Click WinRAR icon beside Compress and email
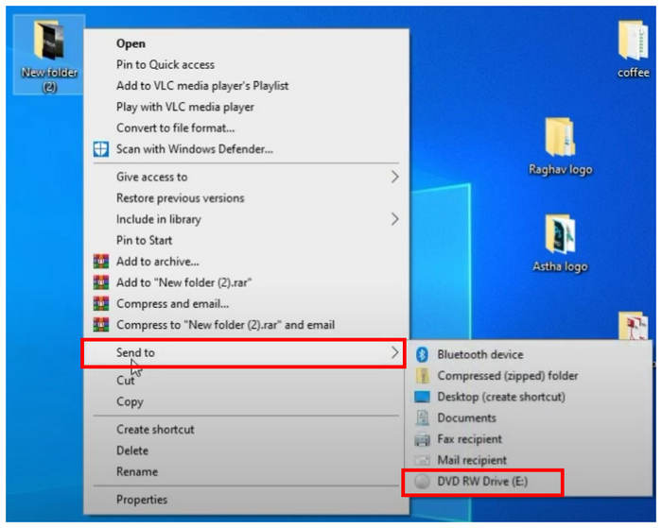This screenshot has width=662, height=528. (101, 303)
